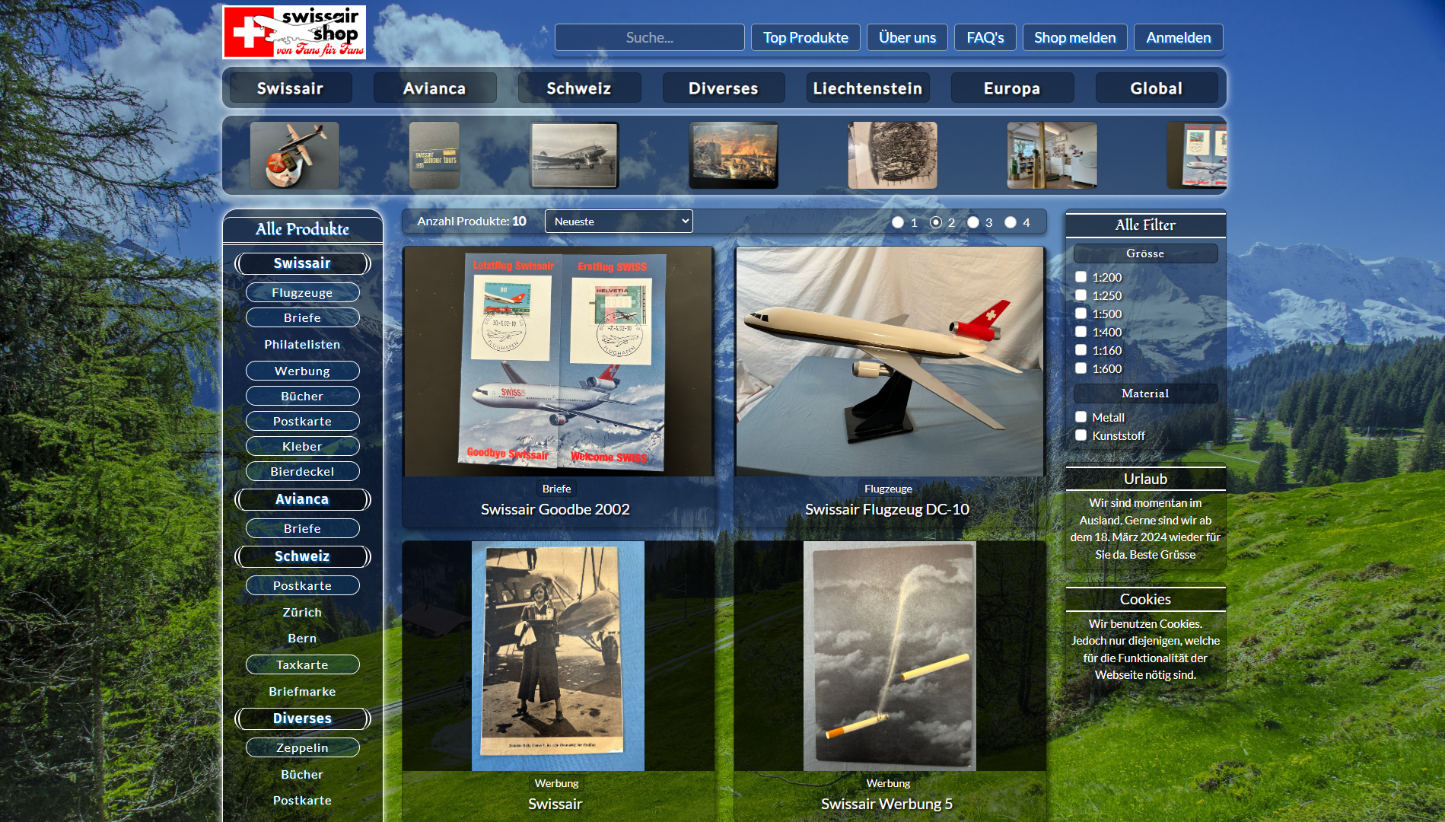Open Taxkarte under Schweiz sidebar
The height and width of the screenshot is (822, 1445).
[x=303, y=664]
